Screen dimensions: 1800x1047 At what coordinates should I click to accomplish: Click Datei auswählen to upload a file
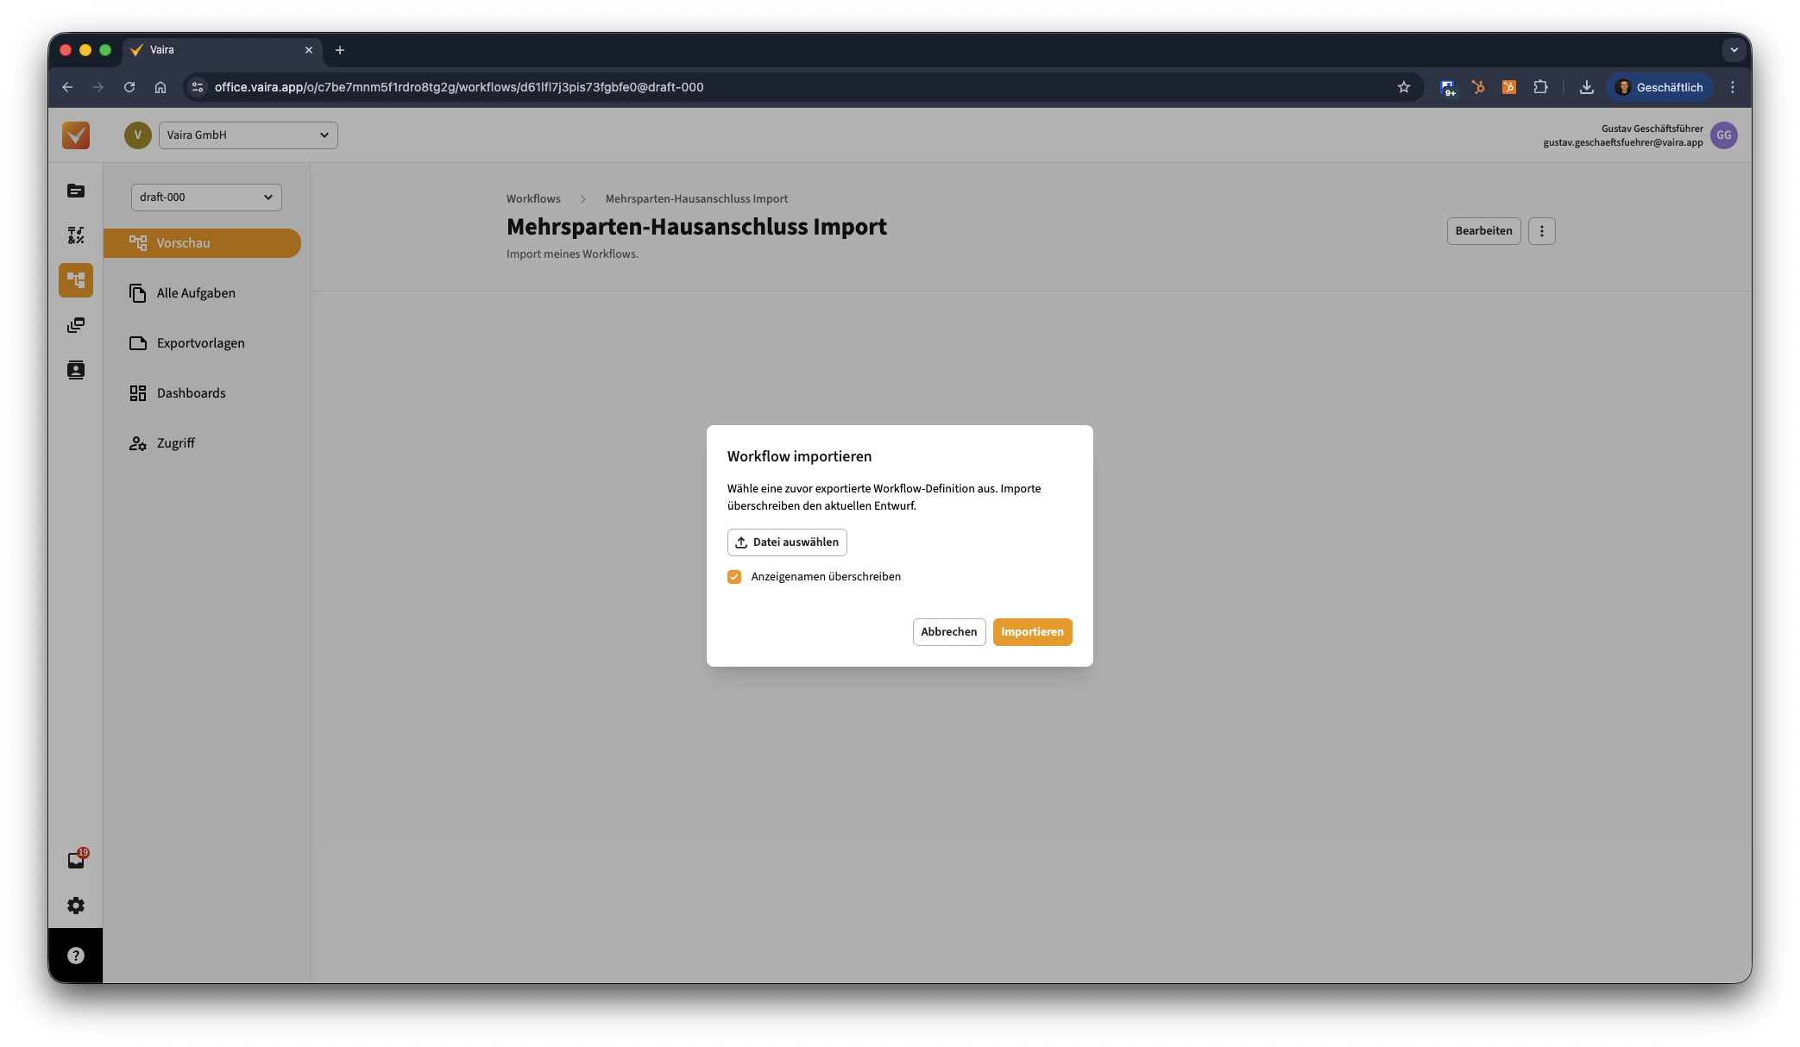787,542
